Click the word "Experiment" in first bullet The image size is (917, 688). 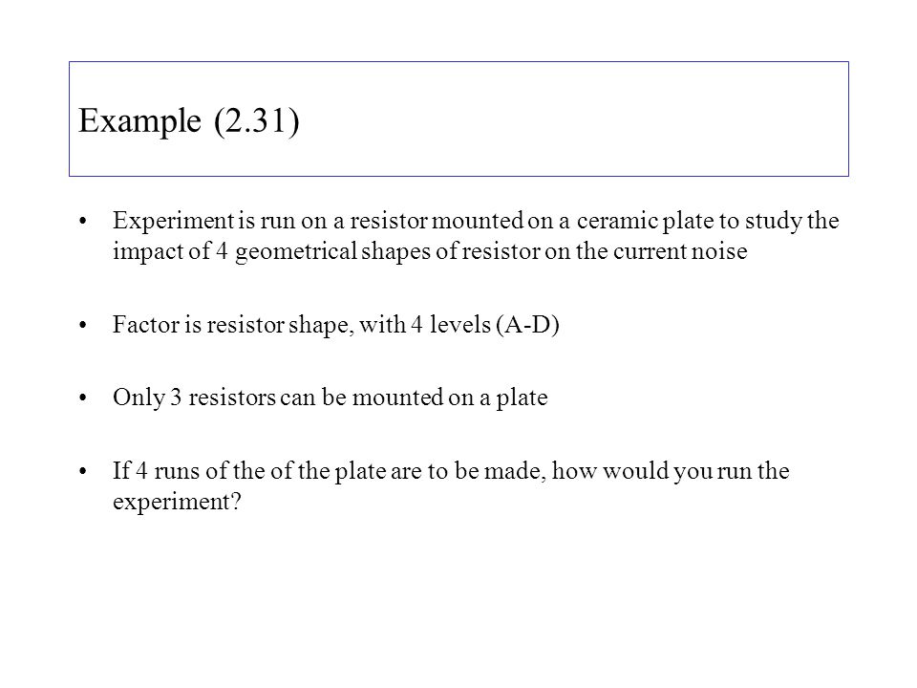[x=174, y=222]
